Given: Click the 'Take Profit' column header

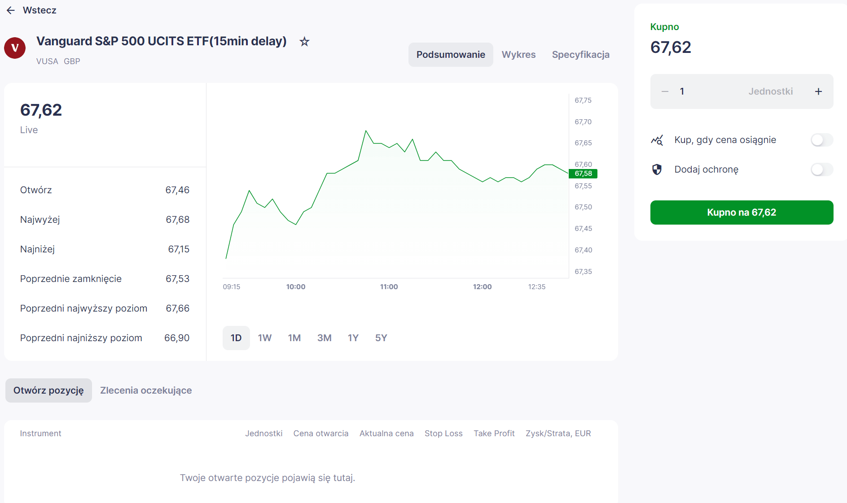Looking at the screenshot, I should [x=494, y=434].
